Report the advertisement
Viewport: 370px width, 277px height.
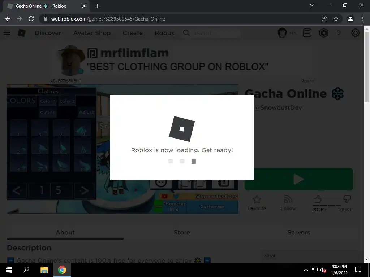coord(307,81)
